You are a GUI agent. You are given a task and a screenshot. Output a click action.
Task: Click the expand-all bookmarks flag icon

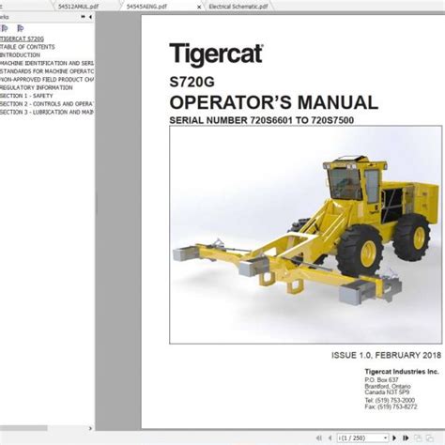(x=5, y=28)
